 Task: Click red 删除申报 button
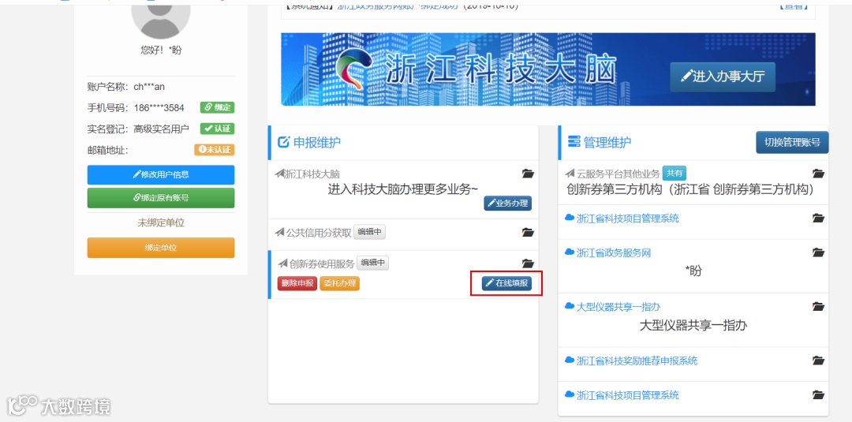click(297, 283)
